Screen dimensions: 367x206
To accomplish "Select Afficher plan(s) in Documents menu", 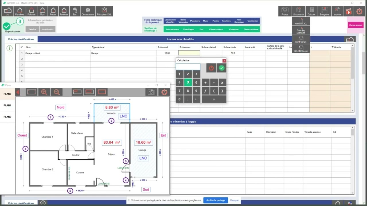I will pyautogui.click(x=301, y=49).
